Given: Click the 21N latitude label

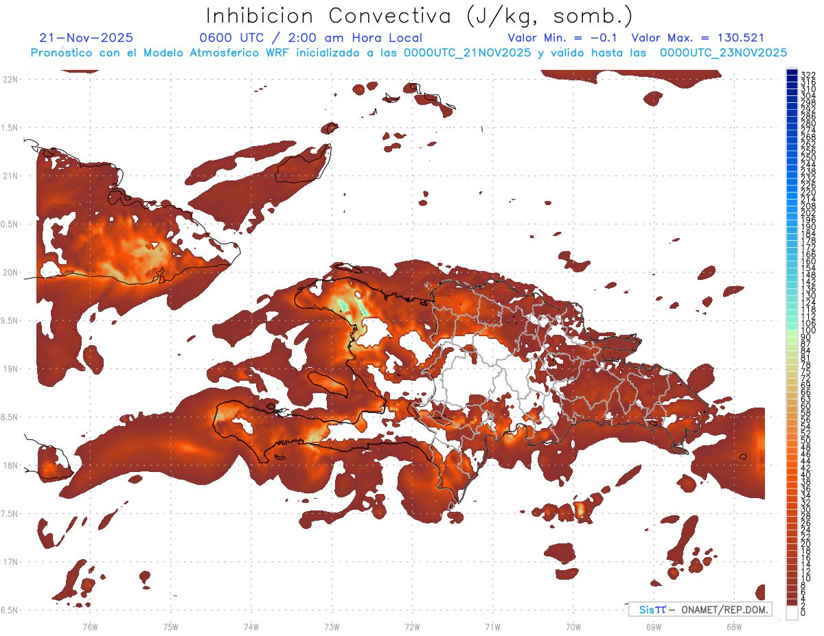Looking at the screenshot, I should click(10, 176).
